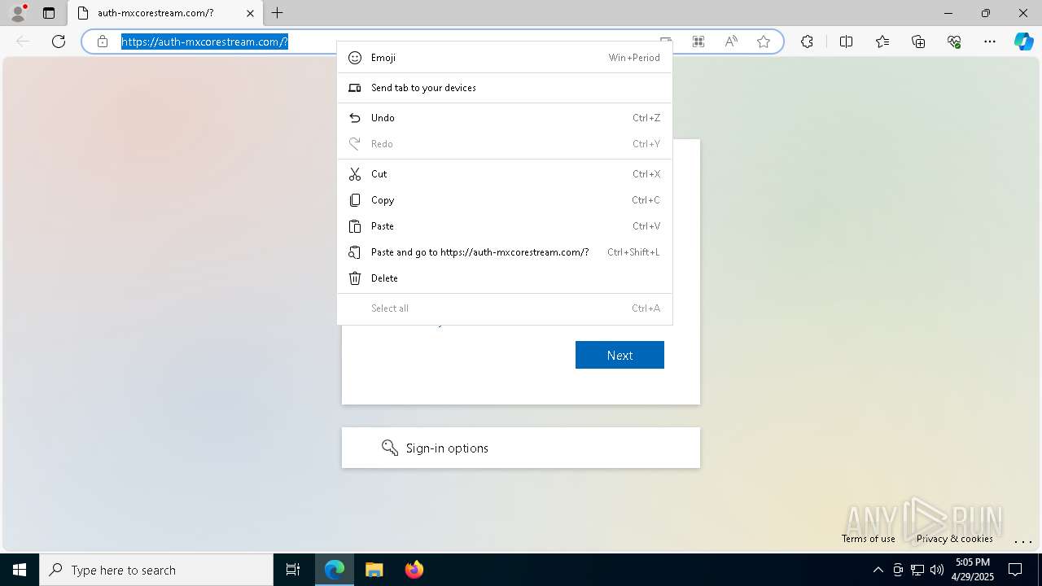Open the Windows Start menu

click(20, 570)
